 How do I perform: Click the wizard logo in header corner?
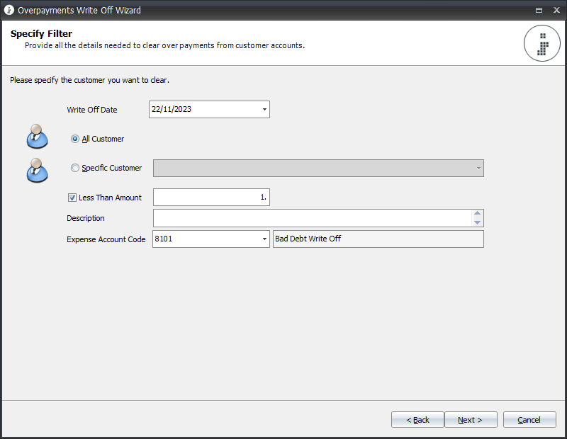click(541, 43)
